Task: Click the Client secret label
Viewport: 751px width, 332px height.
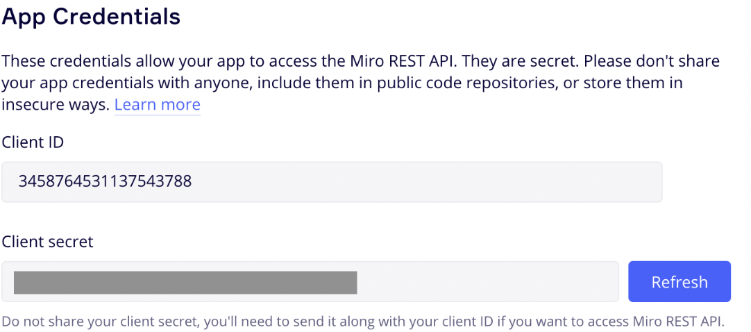Action: pyautogui.click(x=47, y=242)
